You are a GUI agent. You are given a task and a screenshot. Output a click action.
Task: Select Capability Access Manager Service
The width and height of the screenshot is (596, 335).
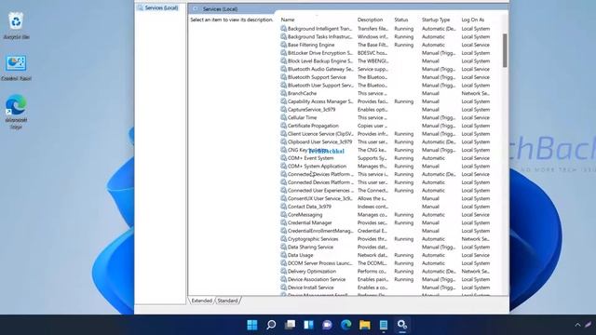click(386, 101)
